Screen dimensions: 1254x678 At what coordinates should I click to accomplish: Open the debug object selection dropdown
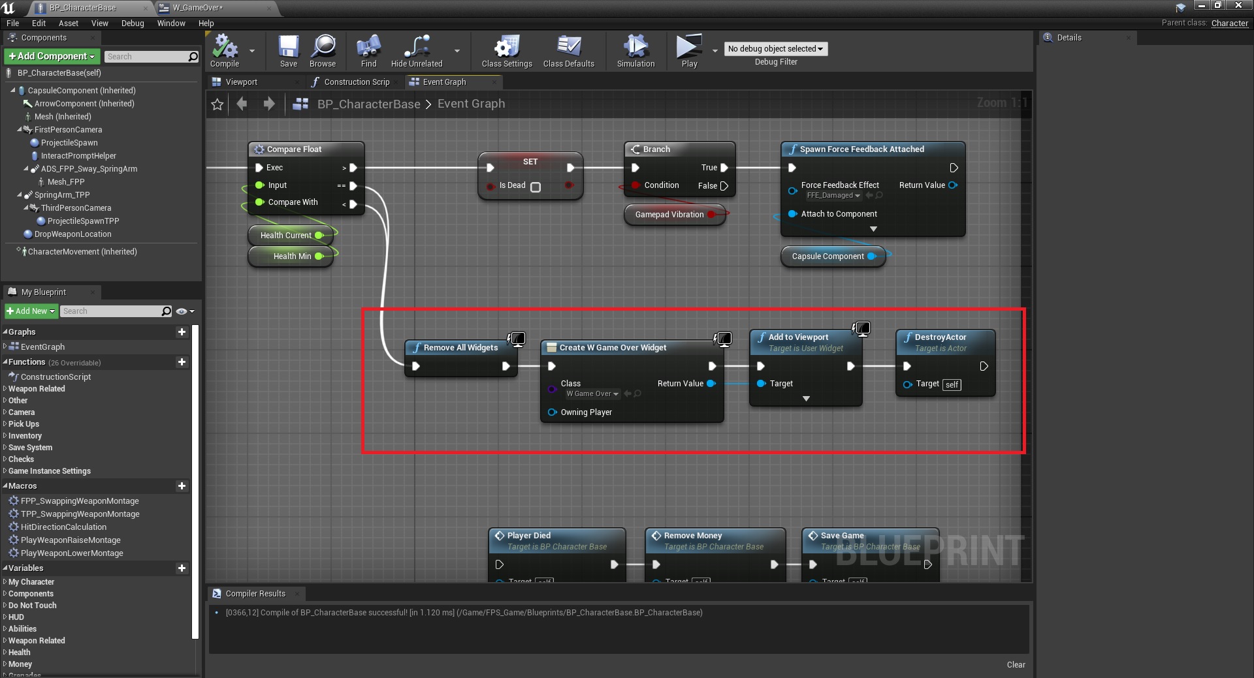click(775, 49)
